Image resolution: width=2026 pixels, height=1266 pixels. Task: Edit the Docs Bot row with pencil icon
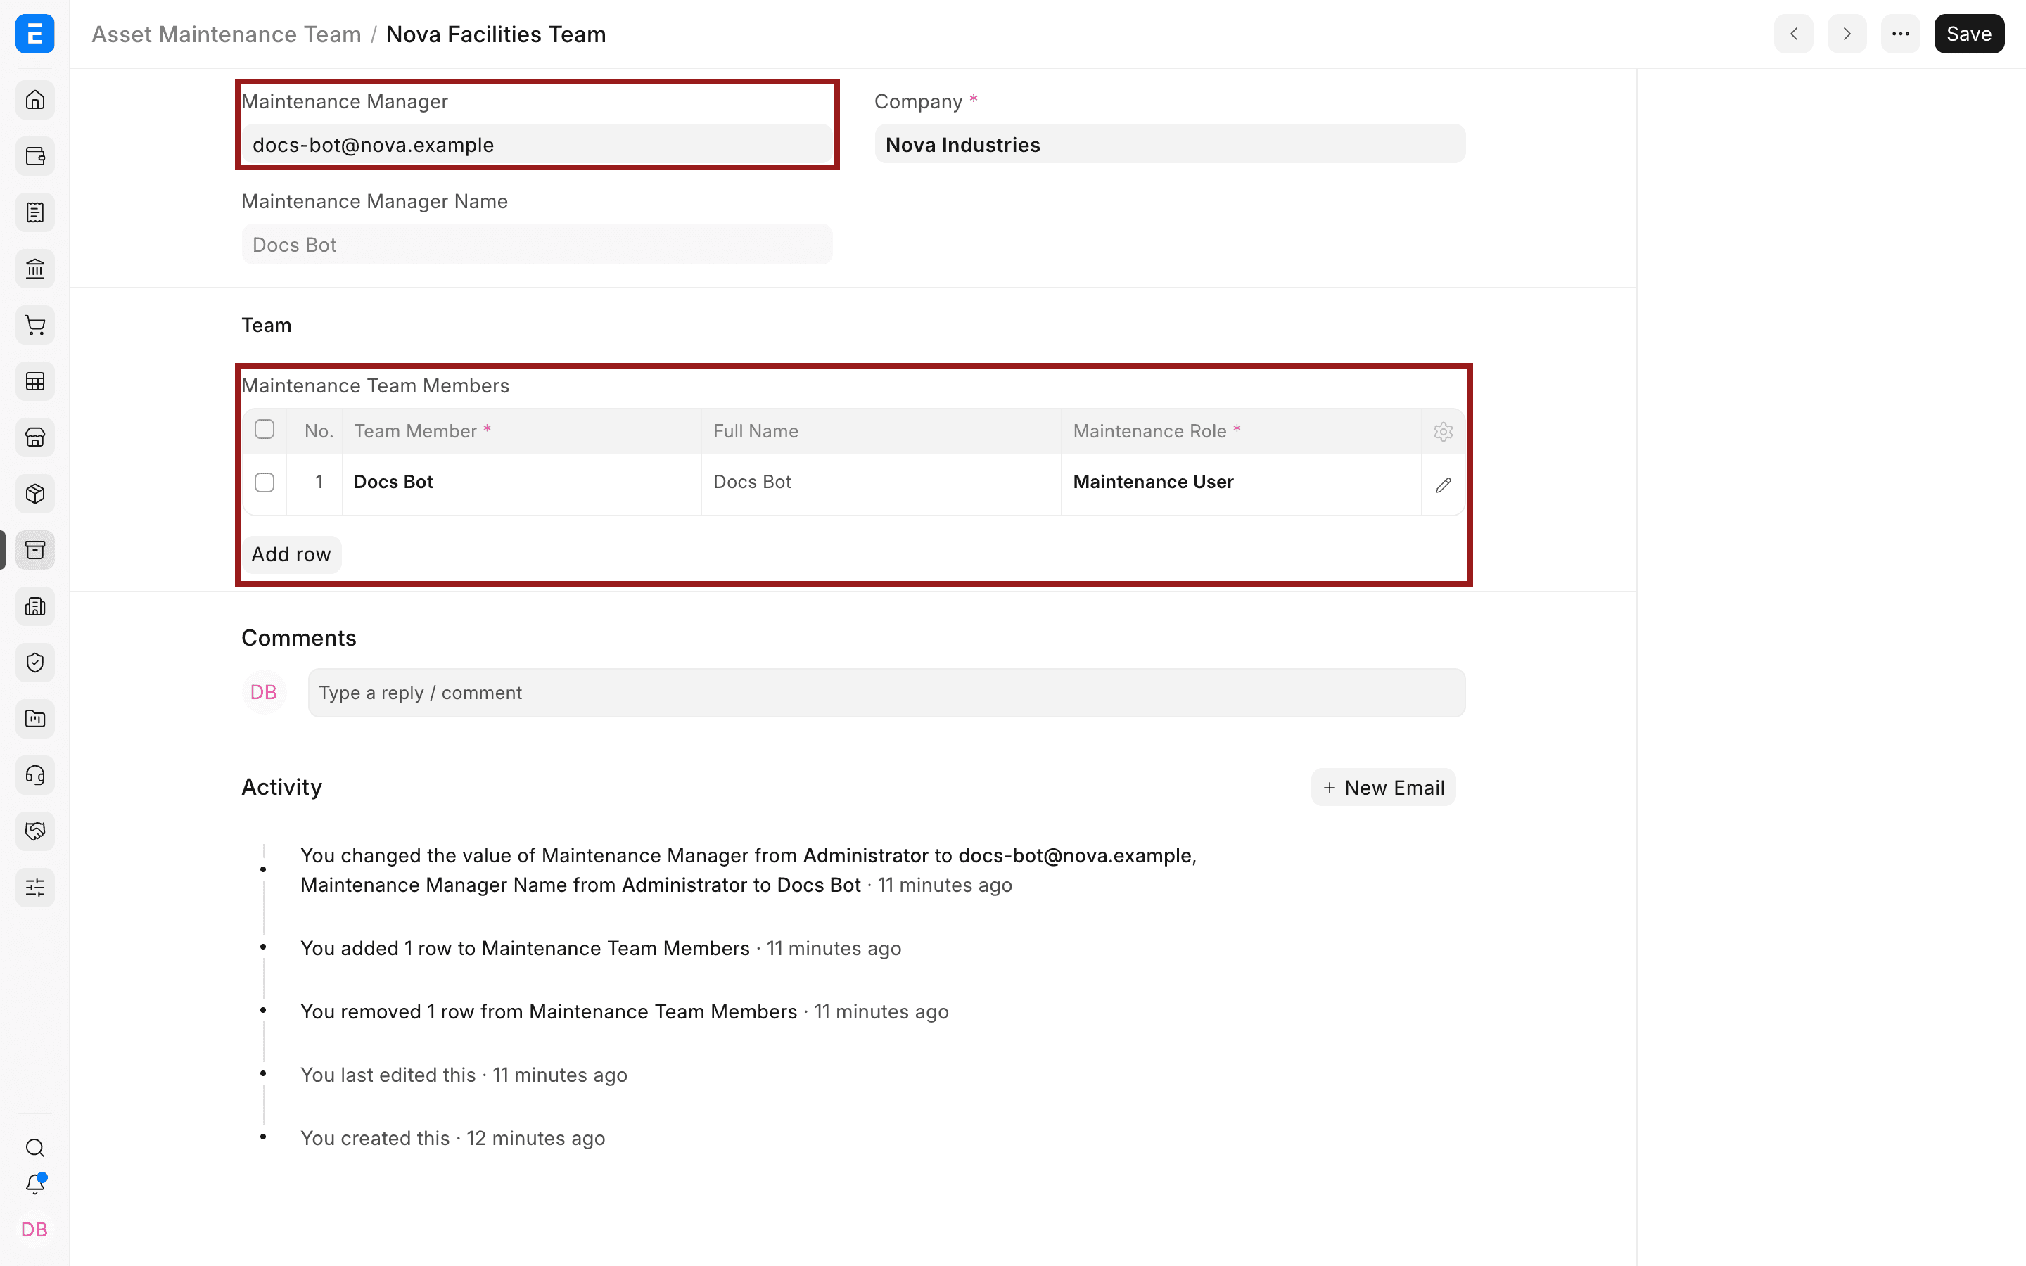tap(1444, 485)
